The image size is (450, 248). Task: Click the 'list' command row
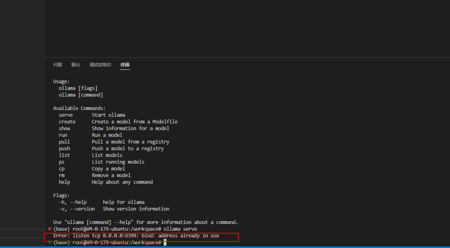click(90, 155)
